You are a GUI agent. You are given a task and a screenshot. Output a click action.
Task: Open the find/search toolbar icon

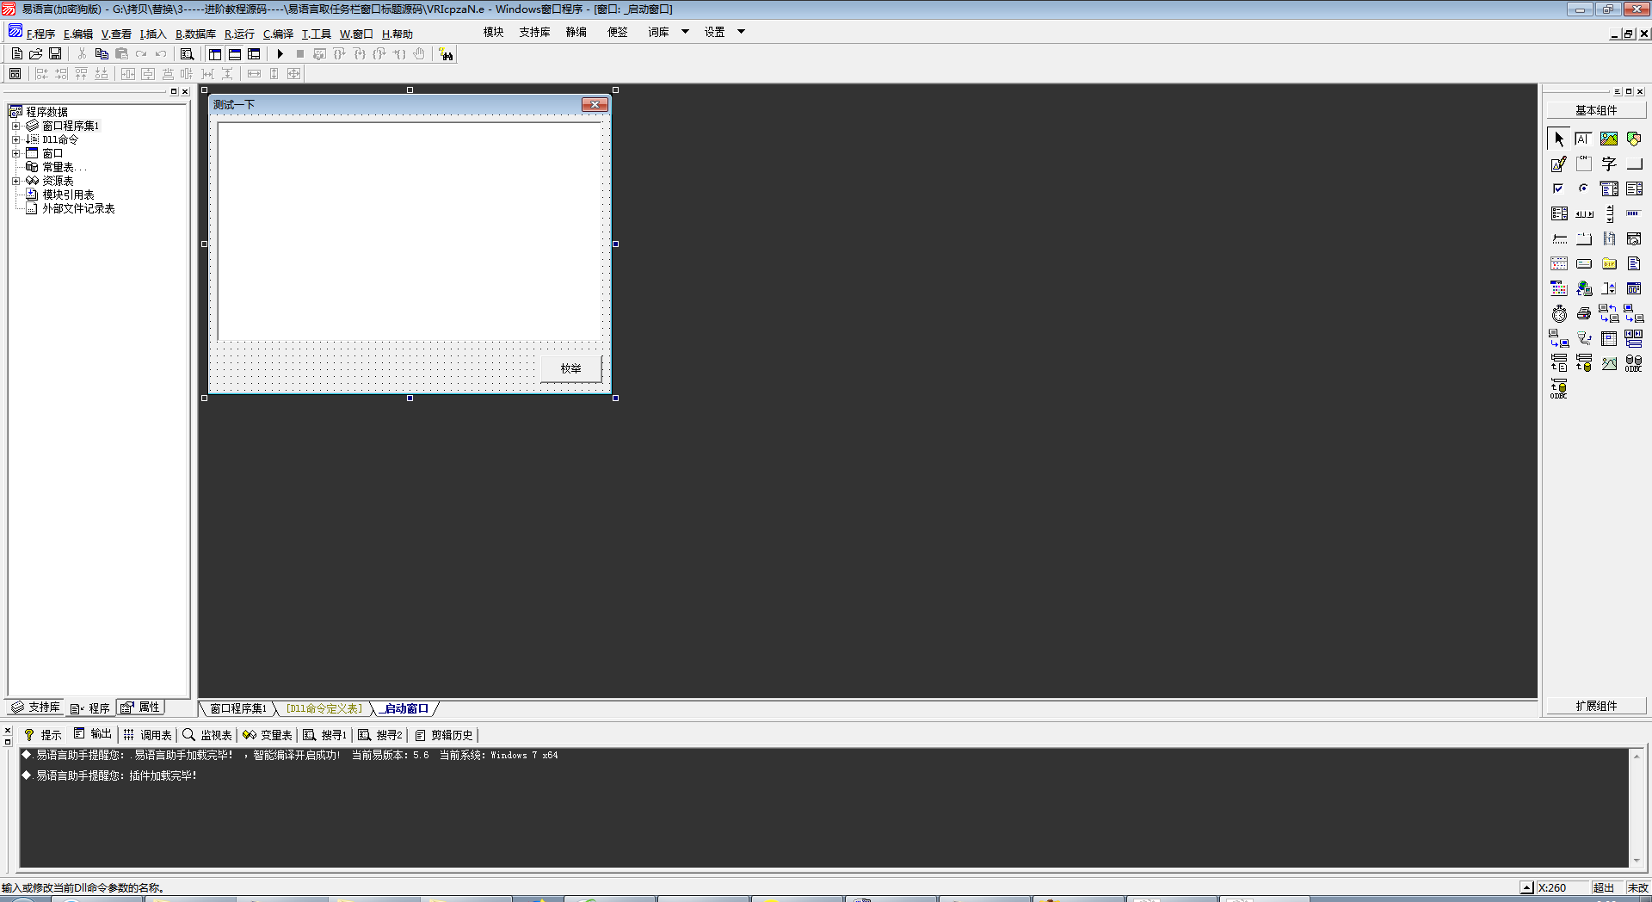pyautogui.click(x=187, y=53)
